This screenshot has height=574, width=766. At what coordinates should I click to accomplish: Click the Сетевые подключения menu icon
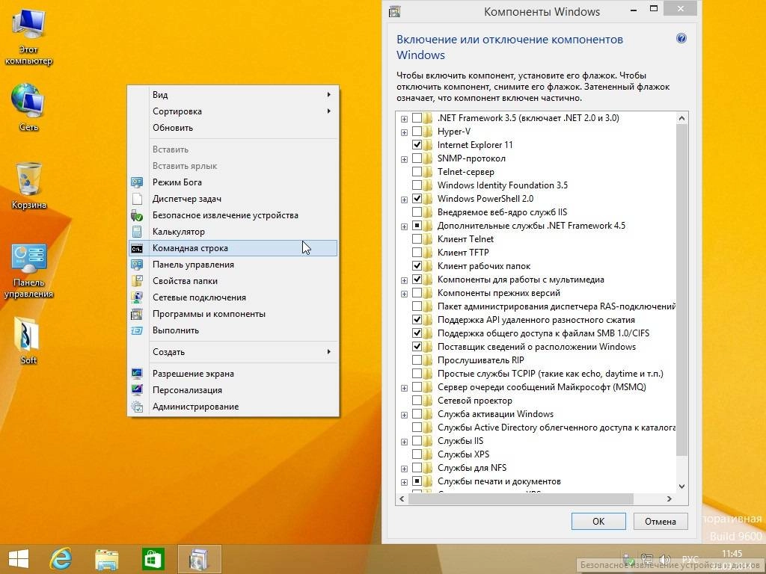(x=137, y=297)
